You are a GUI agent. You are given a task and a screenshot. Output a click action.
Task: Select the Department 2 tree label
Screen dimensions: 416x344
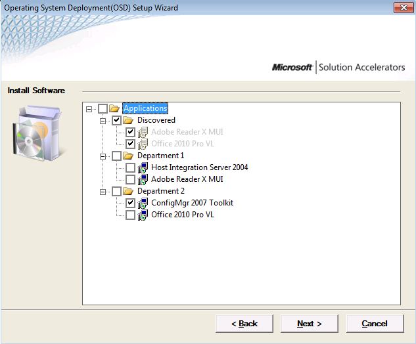click(x=161, y=191)
